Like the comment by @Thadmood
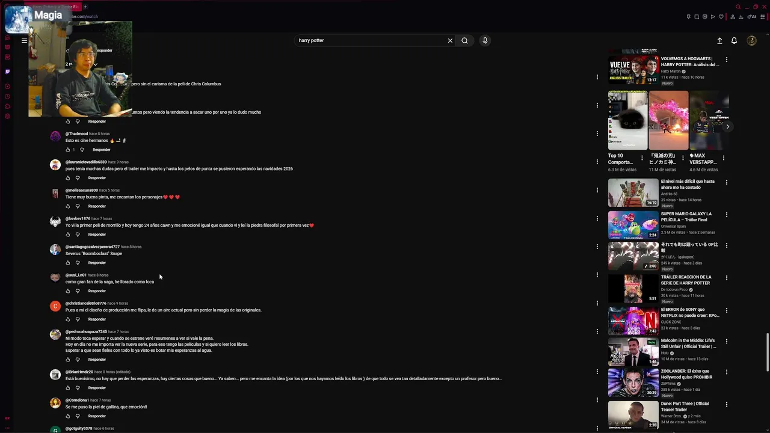 pos(68,150)
